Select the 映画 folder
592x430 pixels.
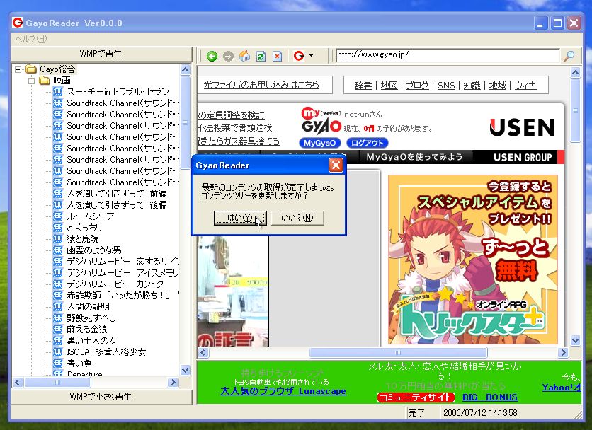62,81
